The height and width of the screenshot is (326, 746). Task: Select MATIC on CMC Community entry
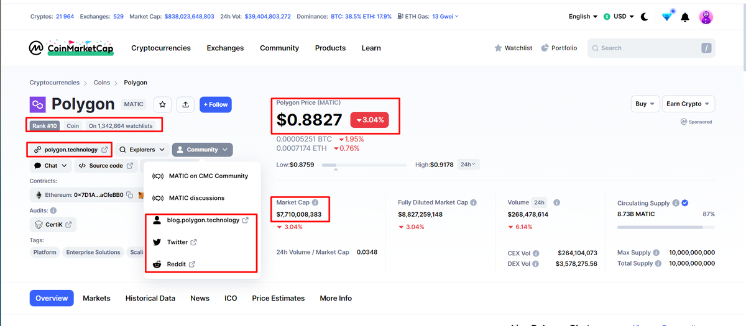click(x=202, y=176)
